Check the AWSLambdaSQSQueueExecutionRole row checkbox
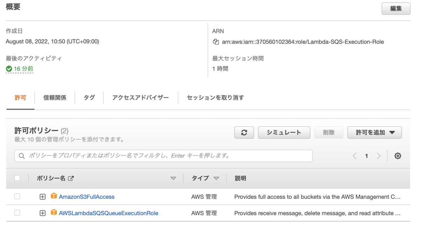The height and width of the screenshot is (227, 422). (17, 213)
